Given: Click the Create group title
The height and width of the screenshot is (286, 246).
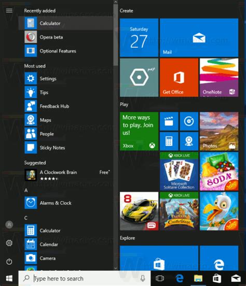Looking at the screenshot, I should (x=126, y=10).
